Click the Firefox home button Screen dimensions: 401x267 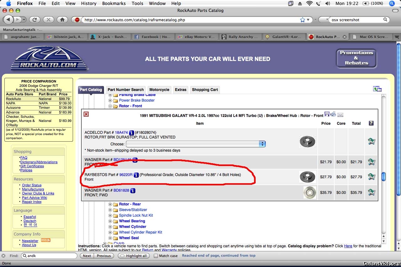click(62, 20)
